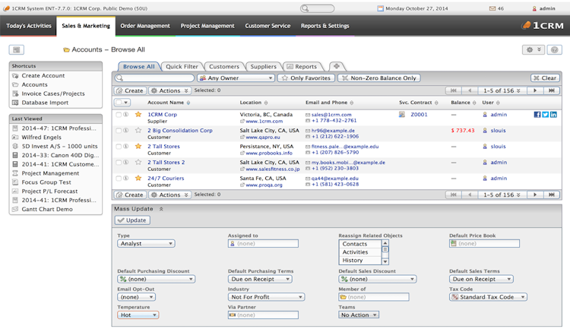Screen dimensions: 570x329
Task: Click the service contract icon next to Z0001
Action: coord(402,115)
